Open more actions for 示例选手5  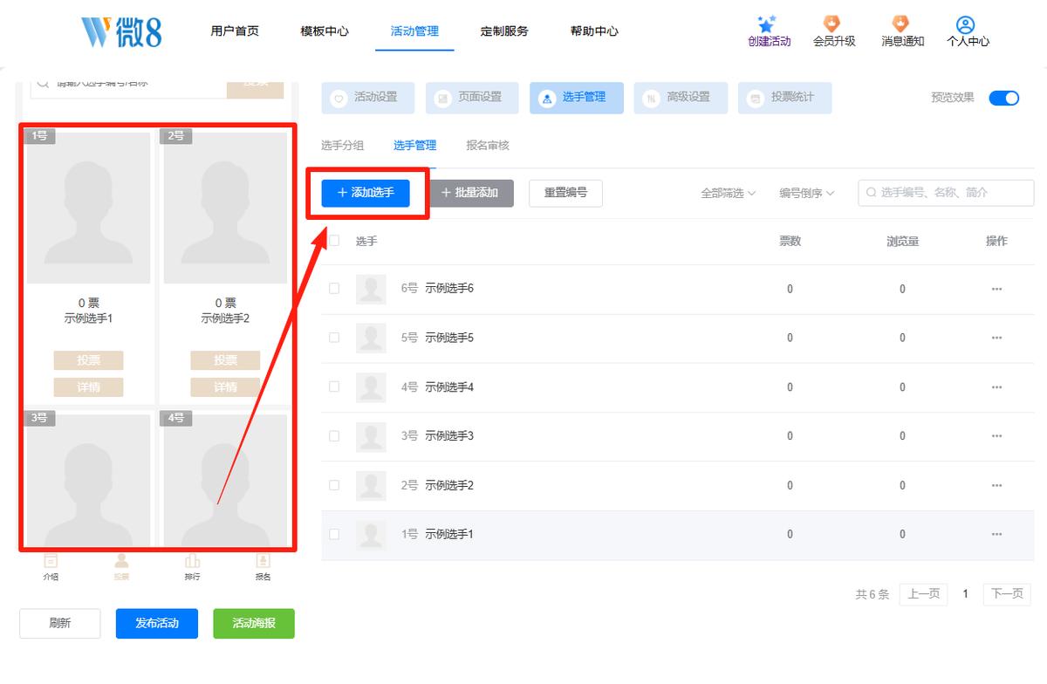click(x=996, y=338)
